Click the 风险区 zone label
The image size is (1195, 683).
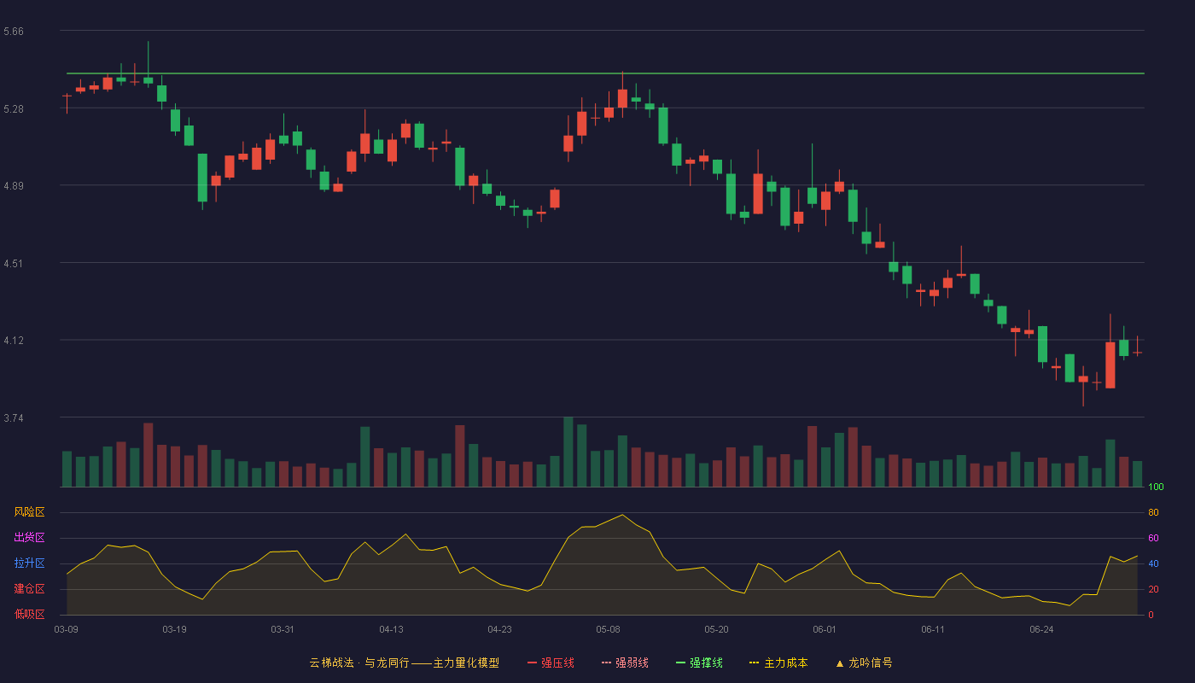(29, 512)
